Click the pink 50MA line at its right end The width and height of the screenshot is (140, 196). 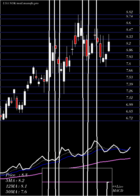pos(130,158)
